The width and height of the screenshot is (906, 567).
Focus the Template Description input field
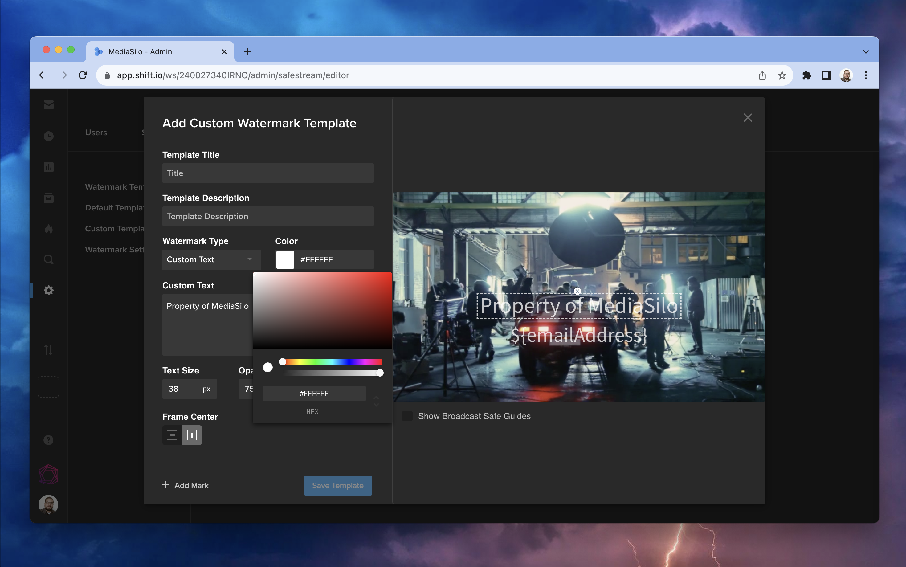[268, 216]
